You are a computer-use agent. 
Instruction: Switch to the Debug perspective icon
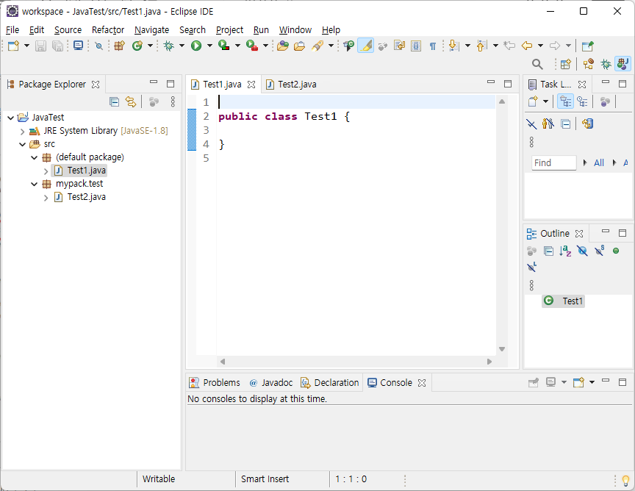(x=606, y=64)
